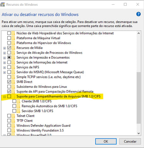The width and height of the screenshot is (144, 148).
Task: Click the Recursos do Windows title bar icon
Action: tap(3, 5)
